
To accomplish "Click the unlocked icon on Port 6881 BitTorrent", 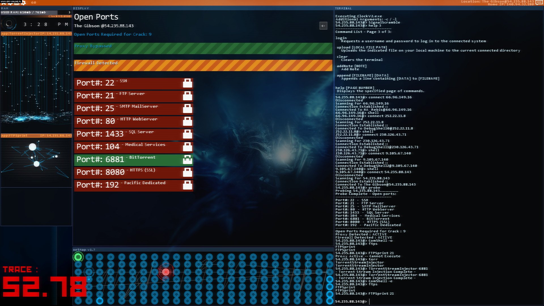I will pyautogui.click(x=187, y=159).
